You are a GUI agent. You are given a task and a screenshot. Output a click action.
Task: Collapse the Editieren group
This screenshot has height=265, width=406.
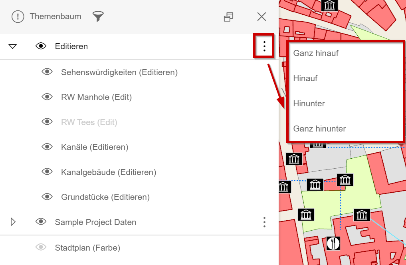(x=12, y=46)
